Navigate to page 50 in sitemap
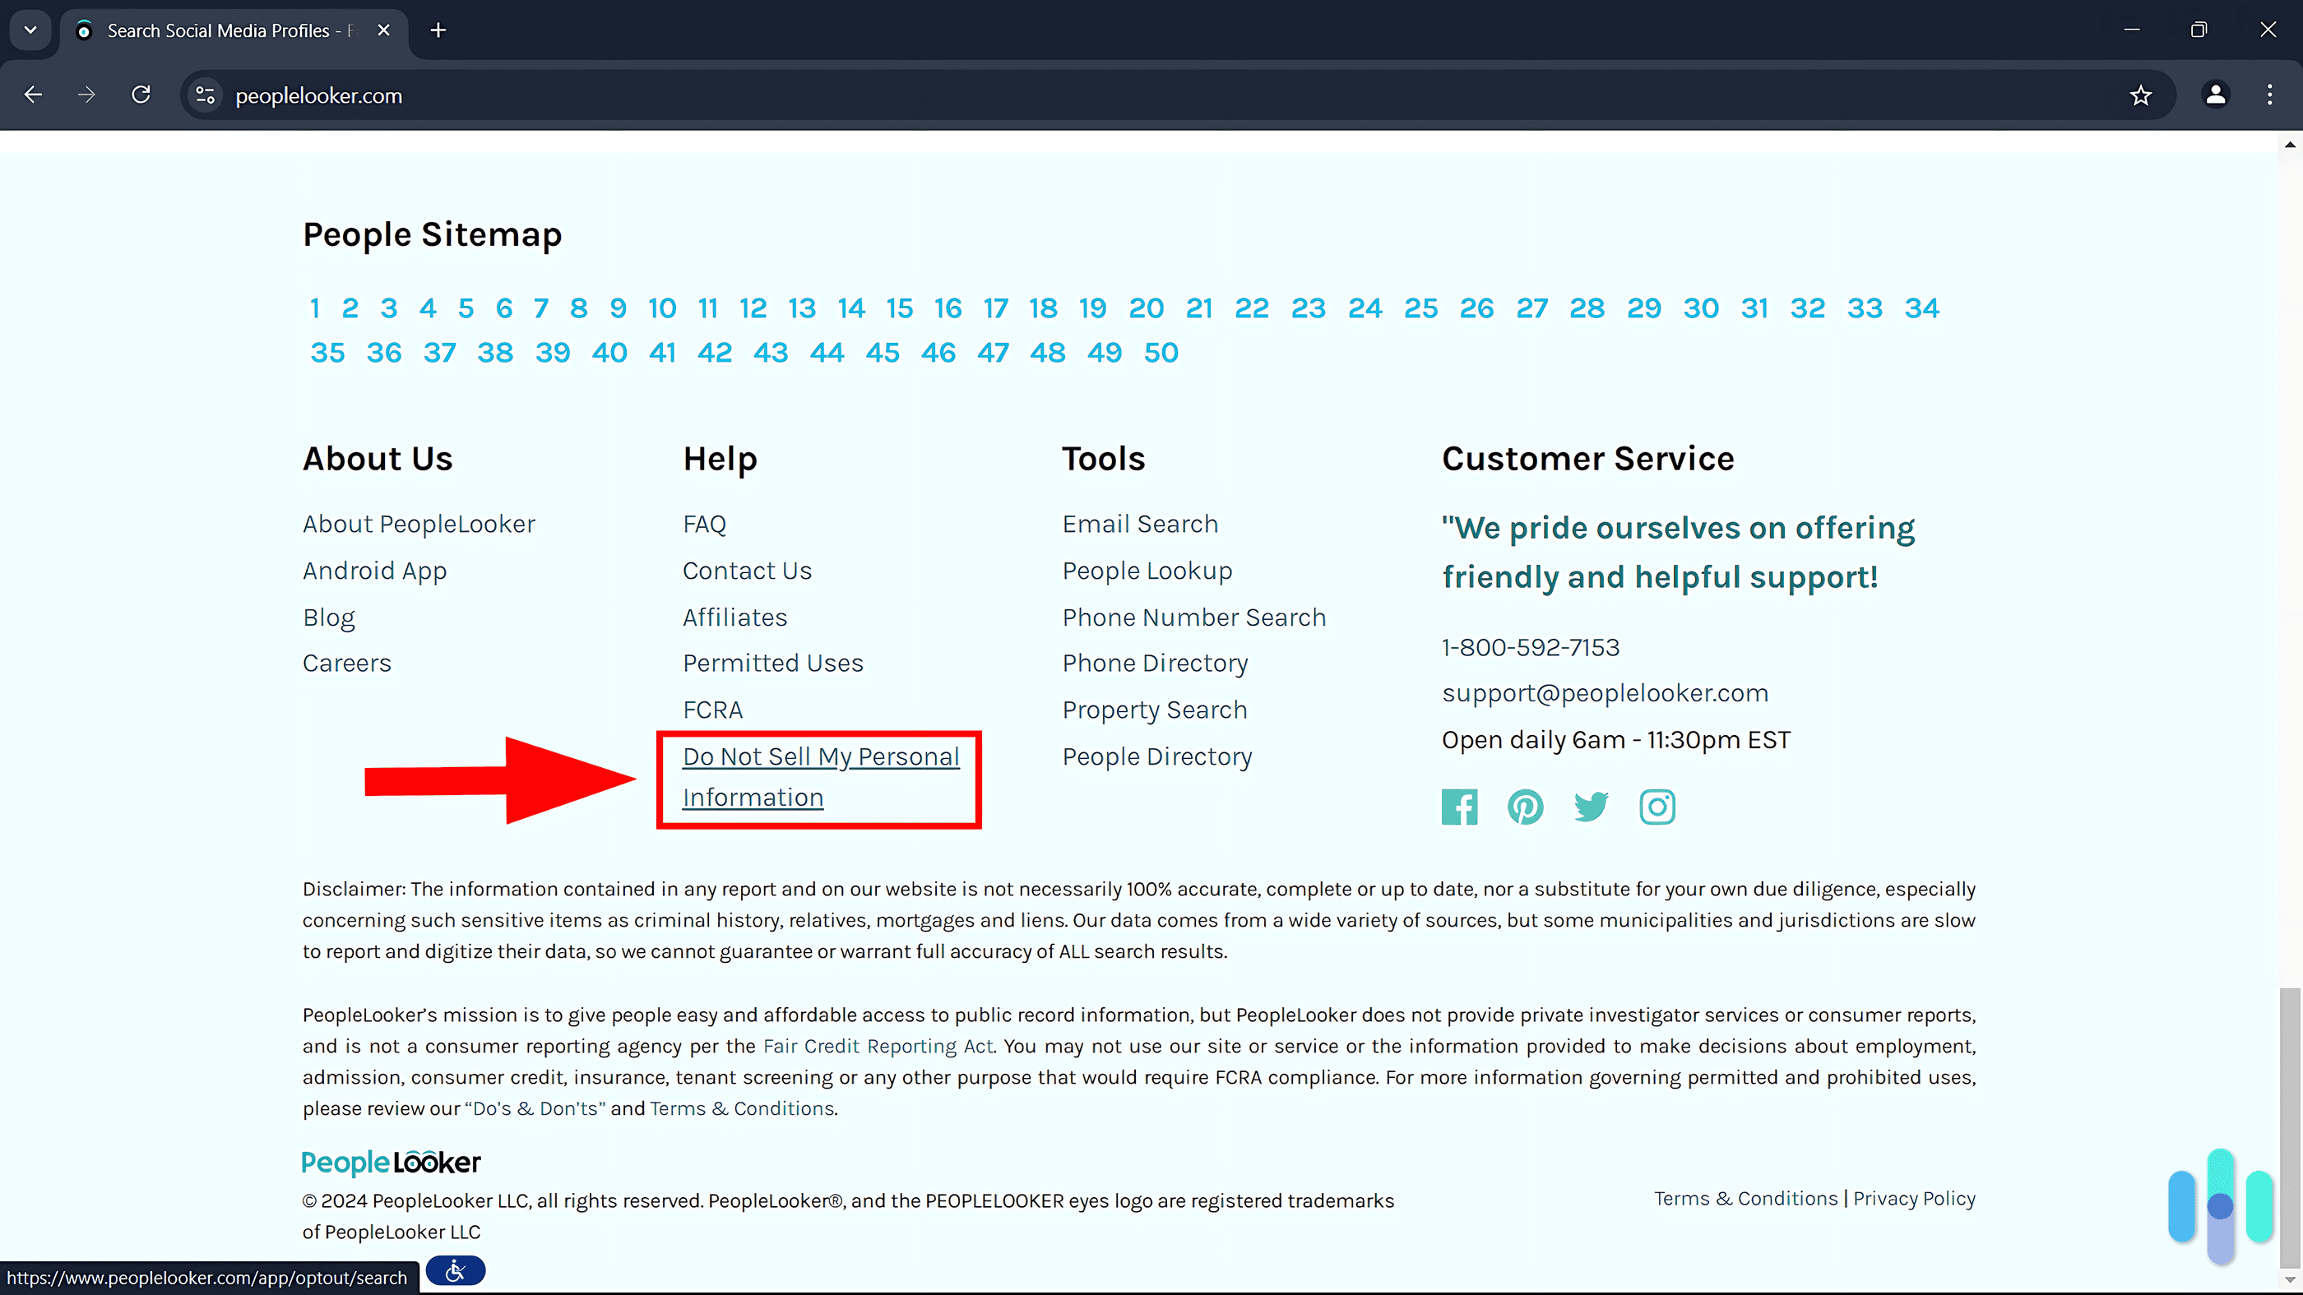The image size is (2303, 1295). [x=1161, y=351]
